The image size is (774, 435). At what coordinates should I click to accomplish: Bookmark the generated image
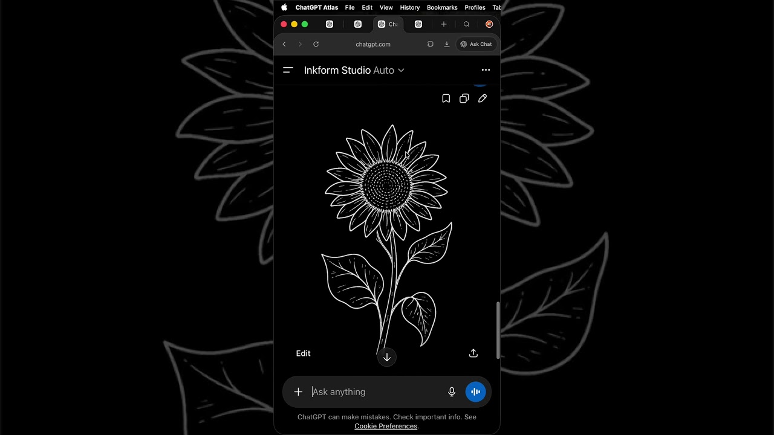(446, 98)
